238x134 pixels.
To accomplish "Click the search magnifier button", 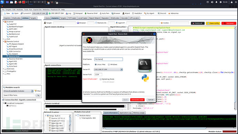I will (x=38, y=95).
